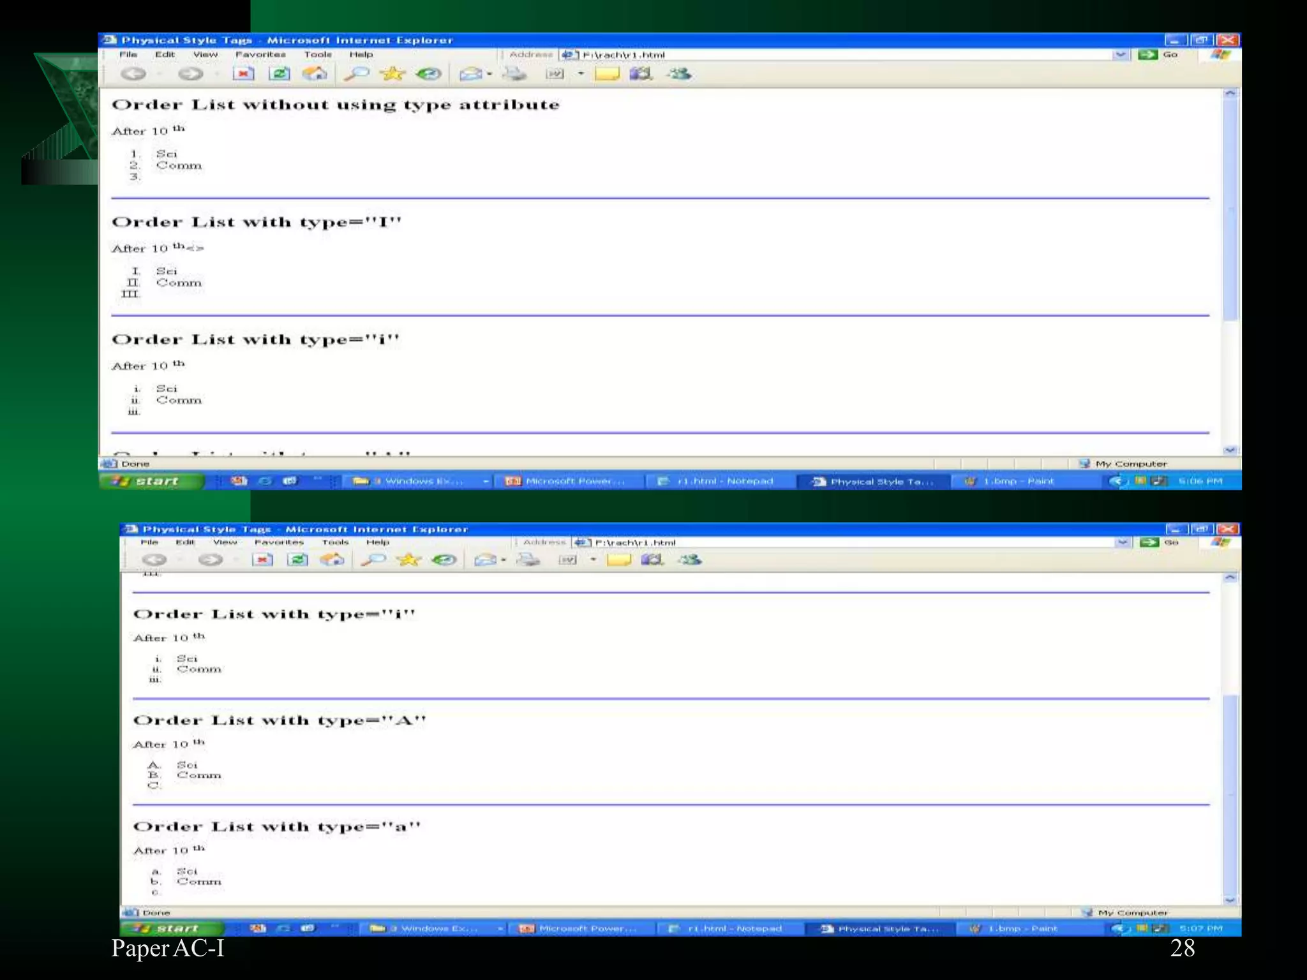Expand Mail button dropdown in lower window

pos(504,560)
